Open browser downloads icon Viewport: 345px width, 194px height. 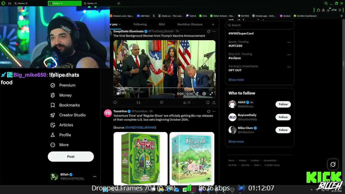point(328,10)
